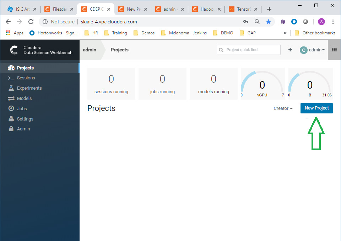Click the sessions running card
341x241 pixels.
pos(111,84)
